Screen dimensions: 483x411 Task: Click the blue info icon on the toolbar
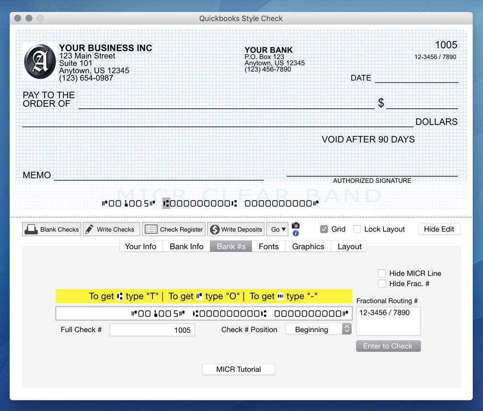point(296,234)
